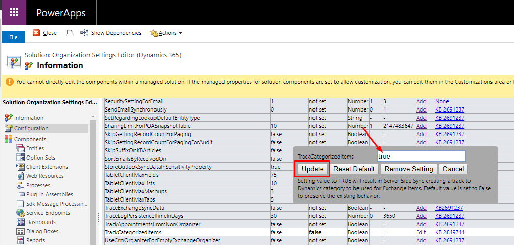Screen dimensions: 514x245
Task: Click the Client Extensions icon
Action: click(20, 167)
